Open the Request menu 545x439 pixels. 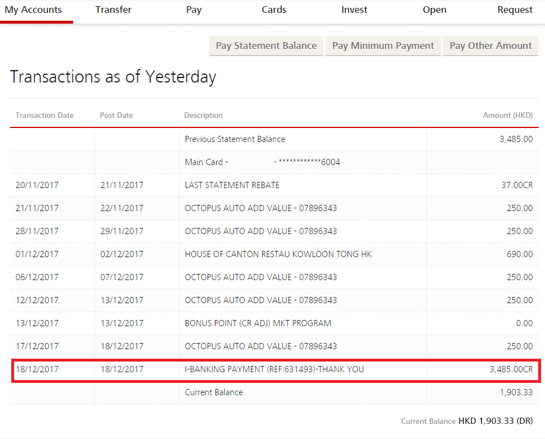coord(515,10)
